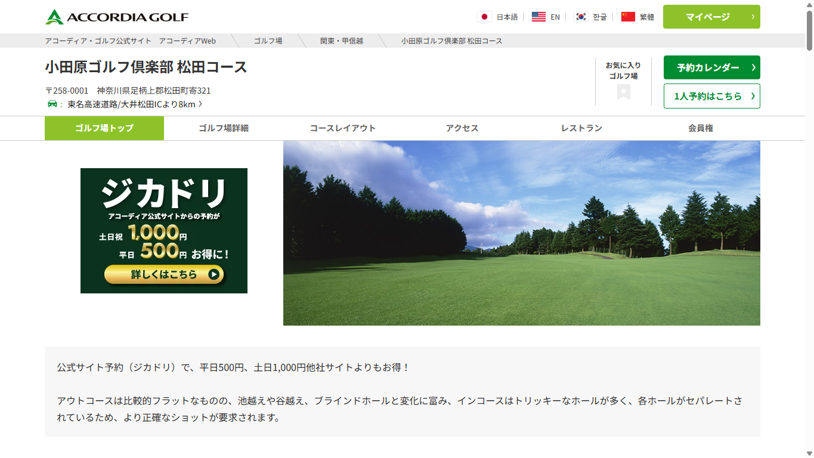Switch to ゴルフ場トップ tab
This screenshot has height=458, width=814.
[104, 128]
